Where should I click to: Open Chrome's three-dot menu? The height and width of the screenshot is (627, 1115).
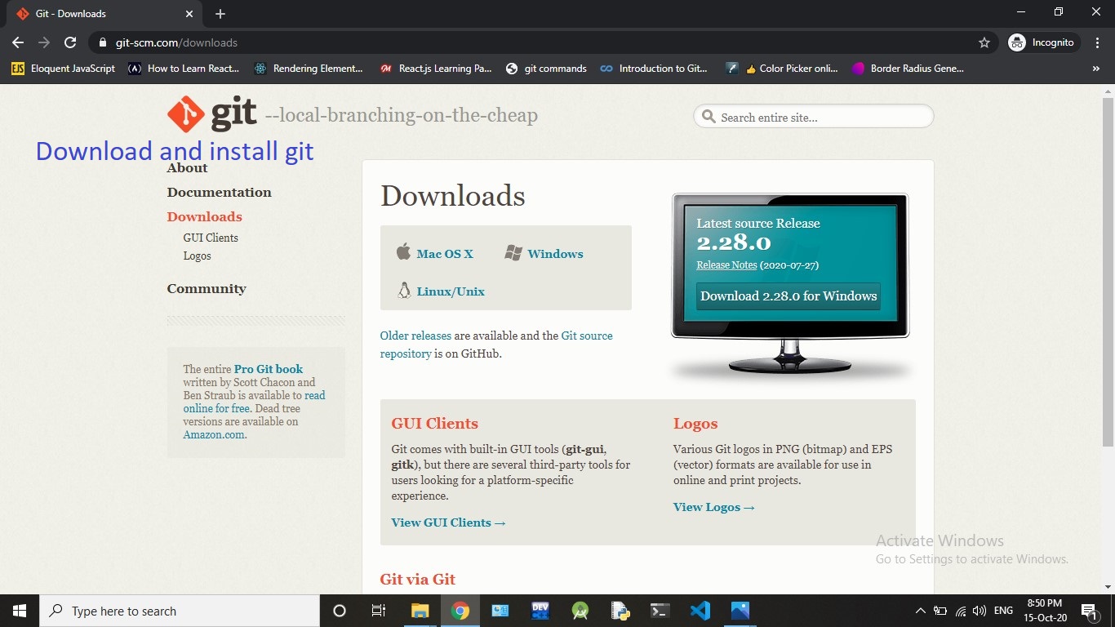[x=1097, y=42]
